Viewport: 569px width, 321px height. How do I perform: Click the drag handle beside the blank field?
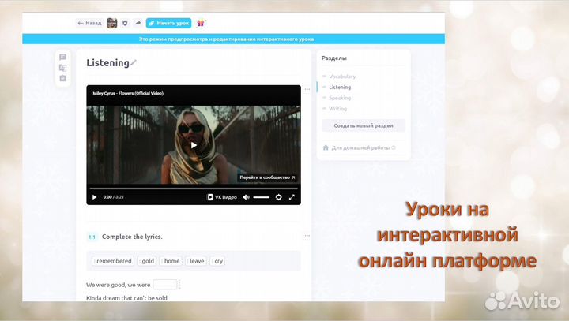179,285
